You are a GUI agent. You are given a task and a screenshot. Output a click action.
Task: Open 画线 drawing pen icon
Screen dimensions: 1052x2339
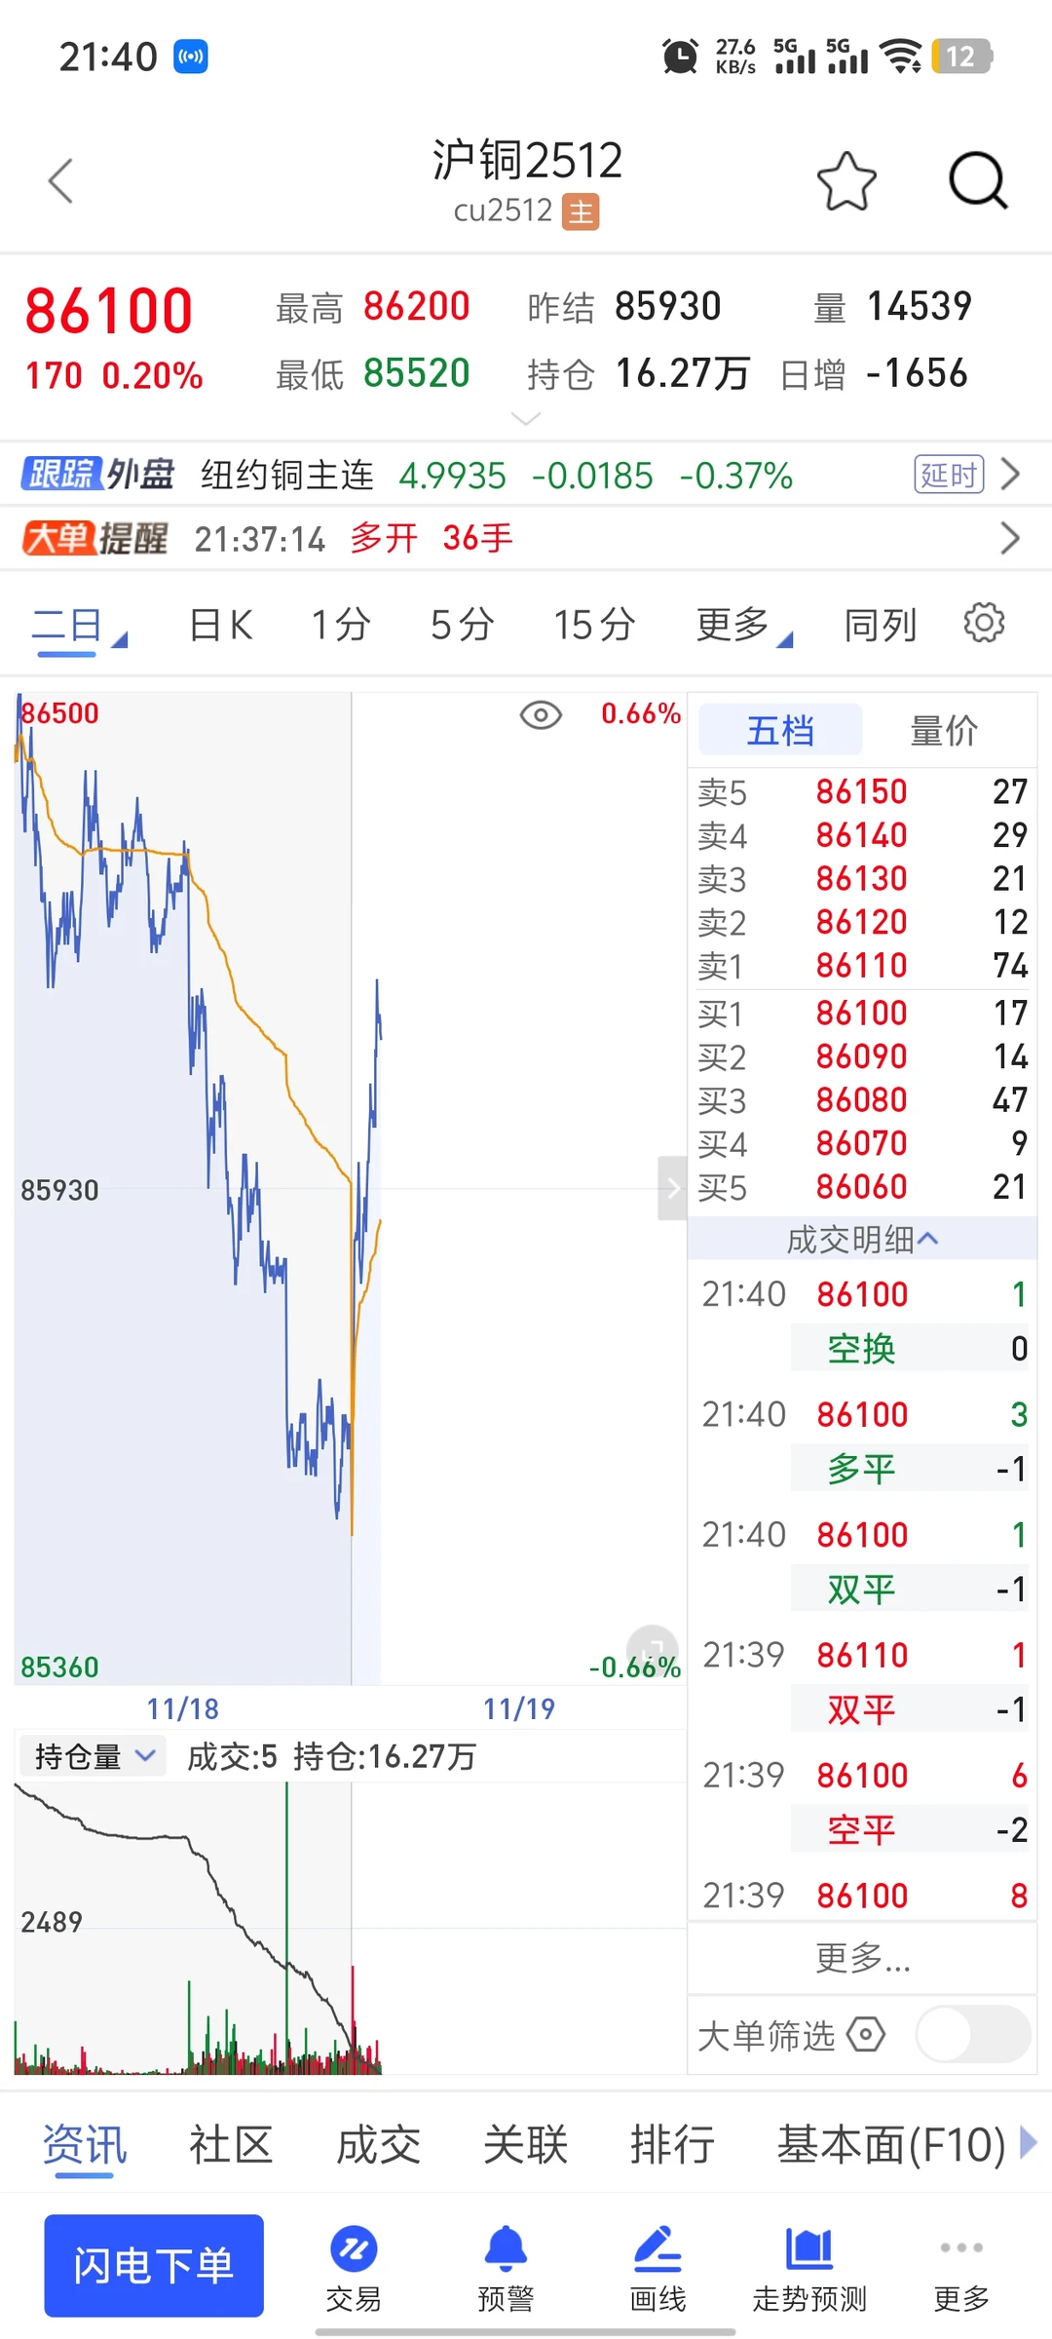(x=657, y=2269)
